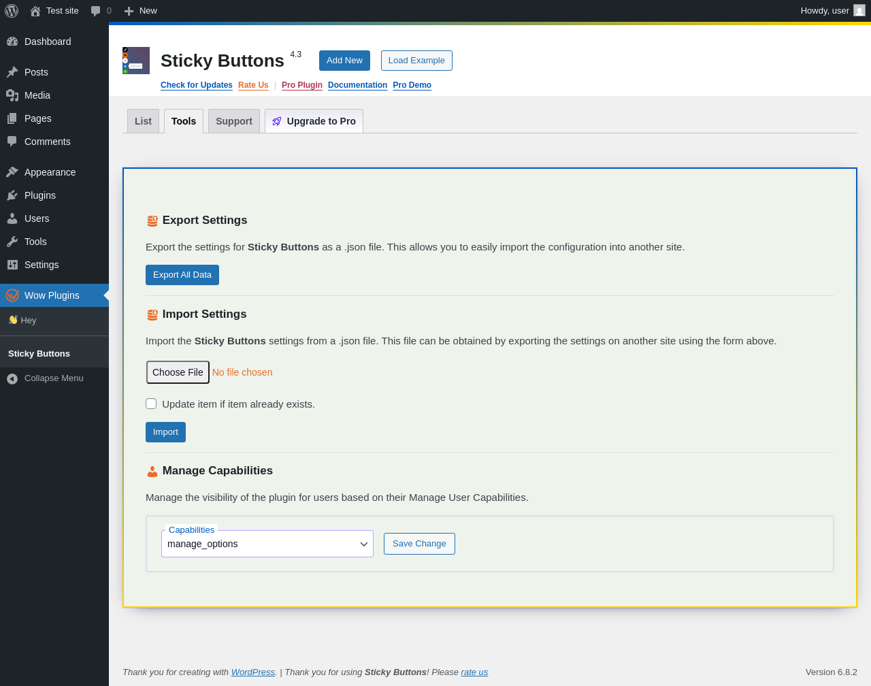Click the 4.3 version number
Screen dimensions: 871x686
click(296, 54)
